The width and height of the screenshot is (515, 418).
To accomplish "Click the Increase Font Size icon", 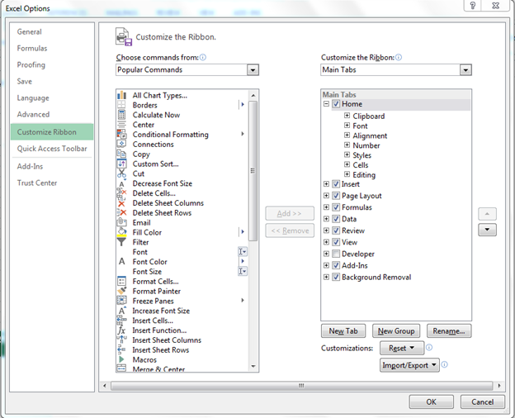I will coord(121,311).
